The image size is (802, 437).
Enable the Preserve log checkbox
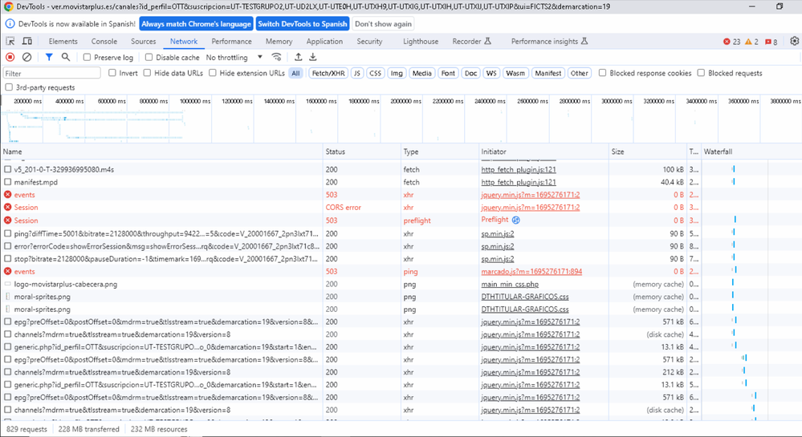pos(88,58)
